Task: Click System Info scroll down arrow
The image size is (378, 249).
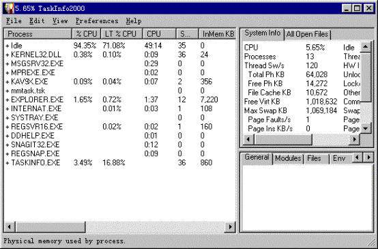Action: click(x=366, y=128)
